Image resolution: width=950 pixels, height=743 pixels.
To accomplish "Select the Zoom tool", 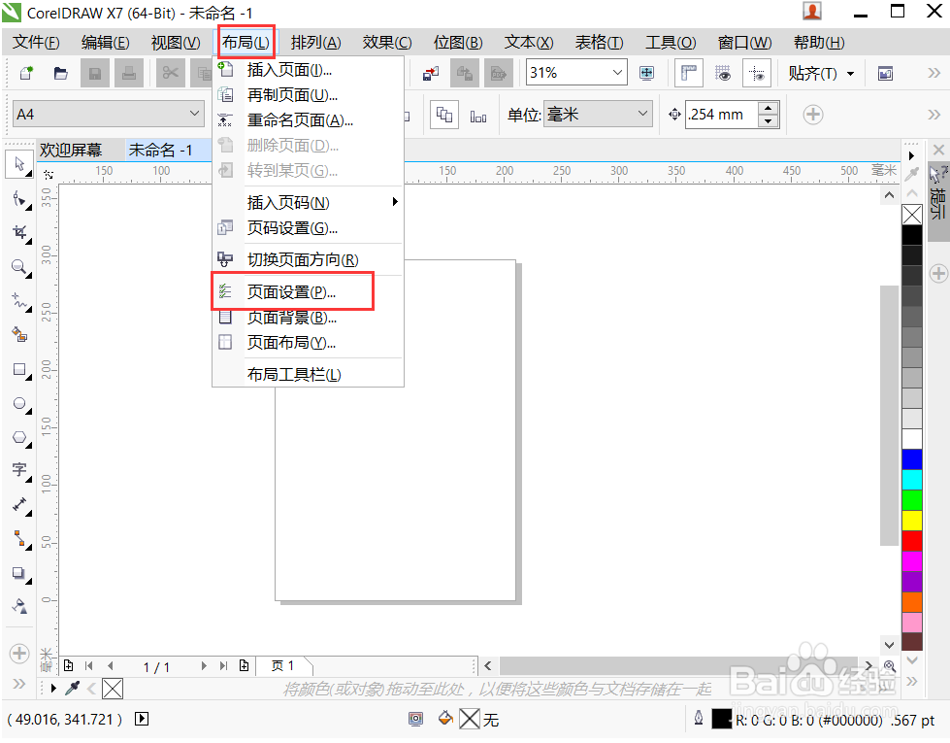I will coord(18,268).
